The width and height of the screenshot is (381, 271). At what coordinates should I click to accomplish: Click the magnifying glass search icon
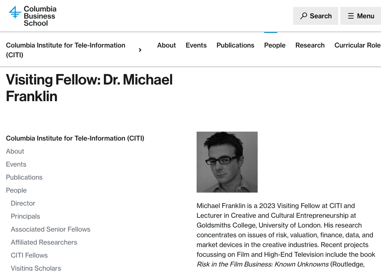pyautogui.click(x=304, y=16)
